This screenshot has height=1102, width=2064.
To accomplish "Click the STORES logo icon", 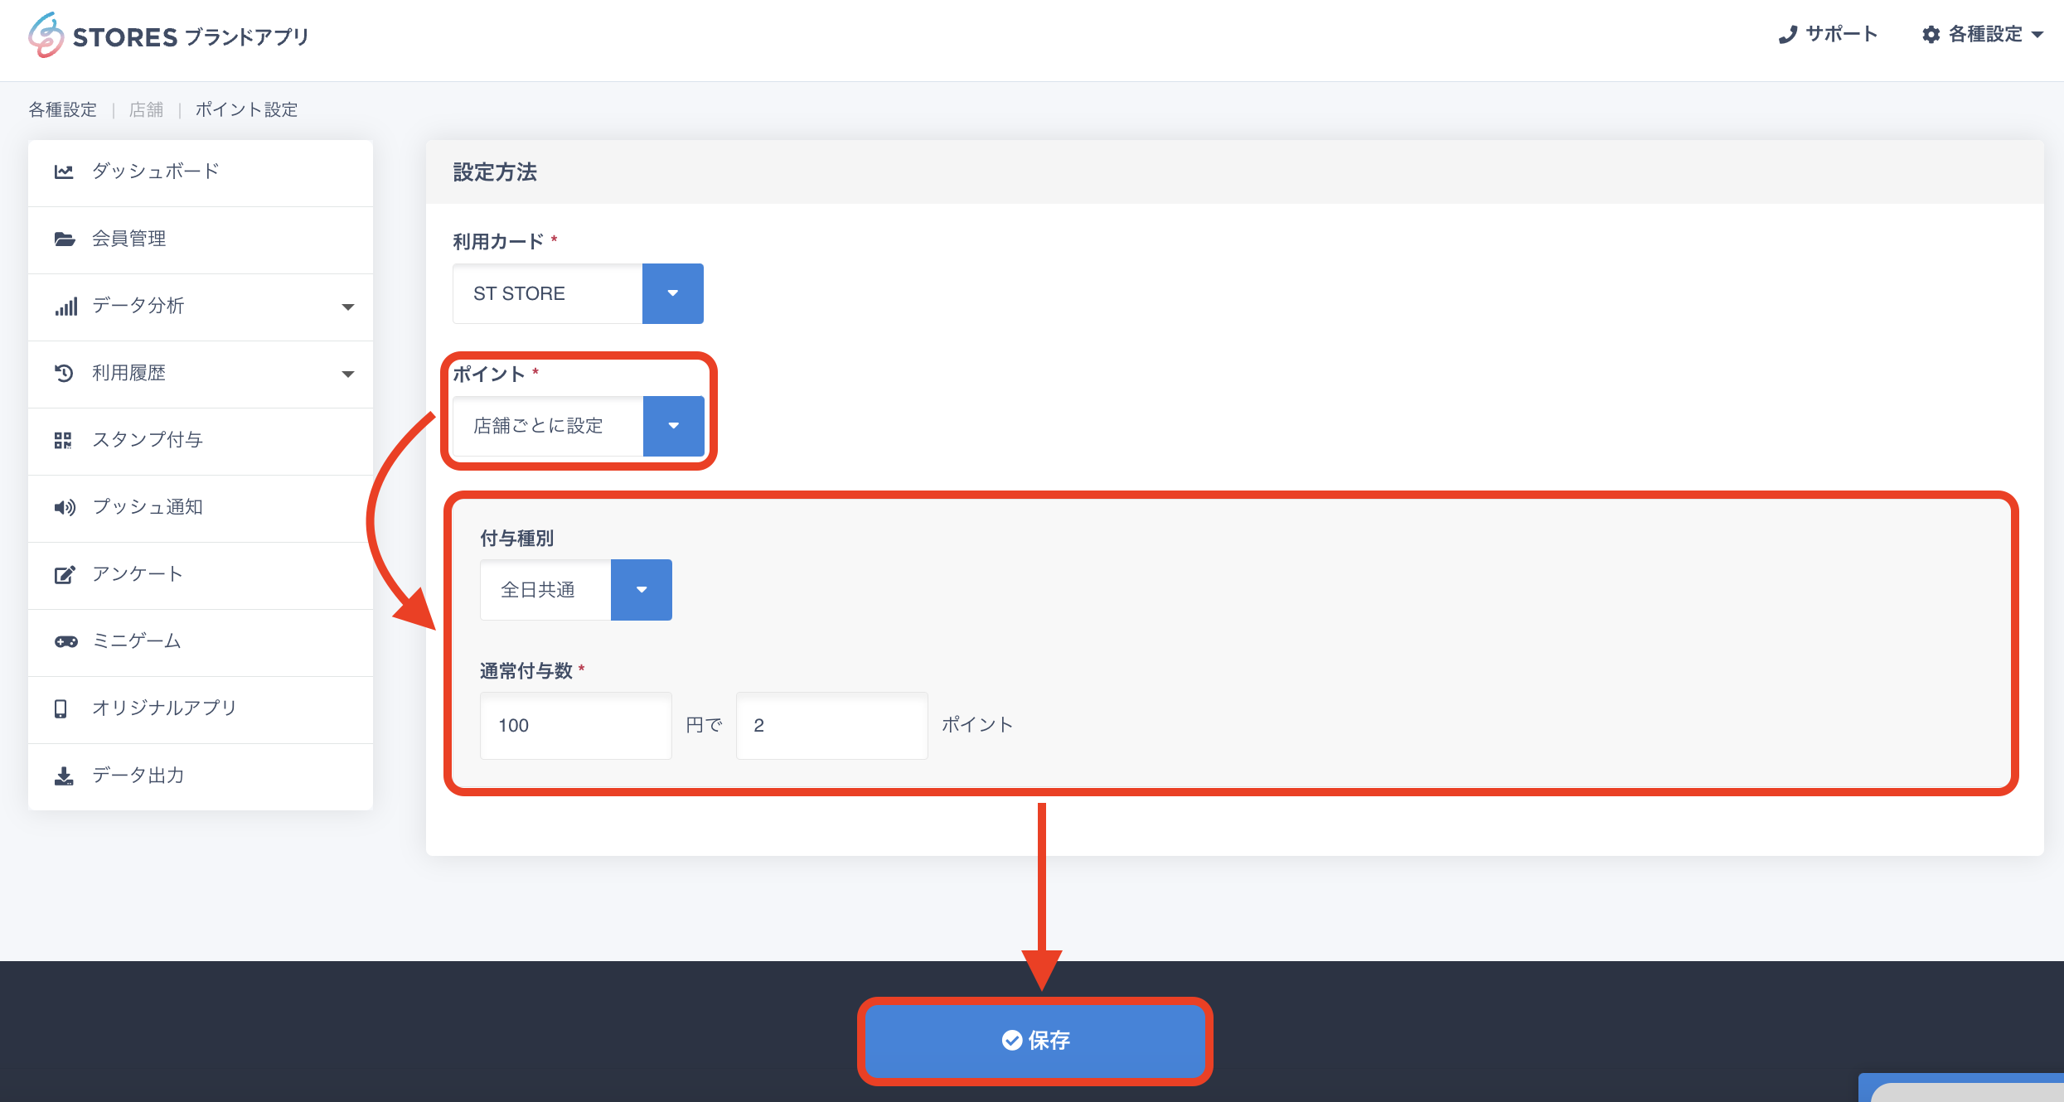I will 46,36.
